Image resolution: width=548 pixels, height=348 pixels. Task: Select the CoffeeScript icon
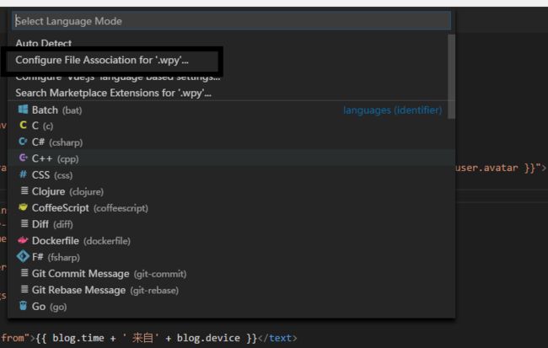coord(23,207)
